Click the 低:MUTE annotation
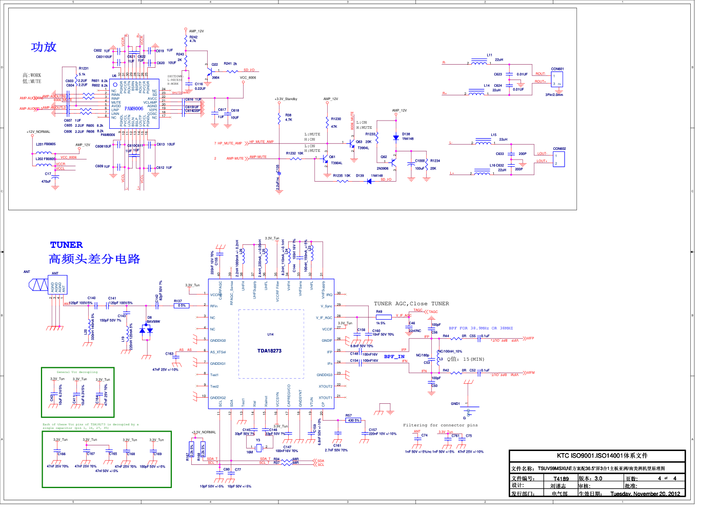 (x=32, y=81)
